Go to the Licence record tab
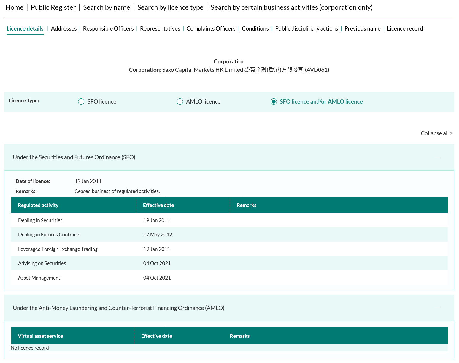Image resolution: width=459 pixels, height=363 pixels. [405, 29]
